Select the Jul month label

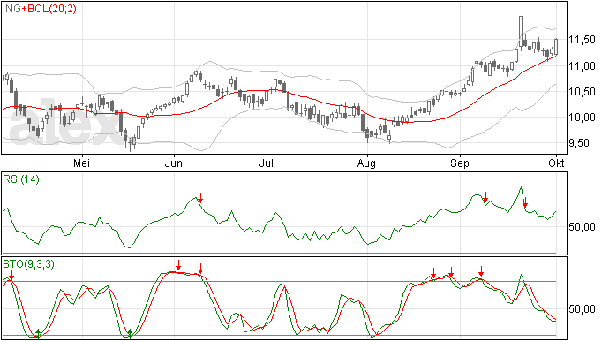[266, 163]
